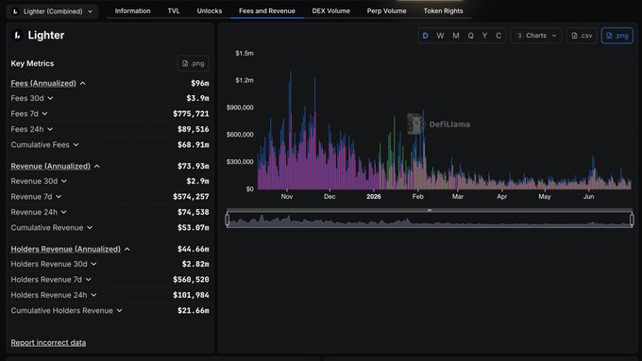Click the Fees (Annualized) heading link

(x=43, y=83)
